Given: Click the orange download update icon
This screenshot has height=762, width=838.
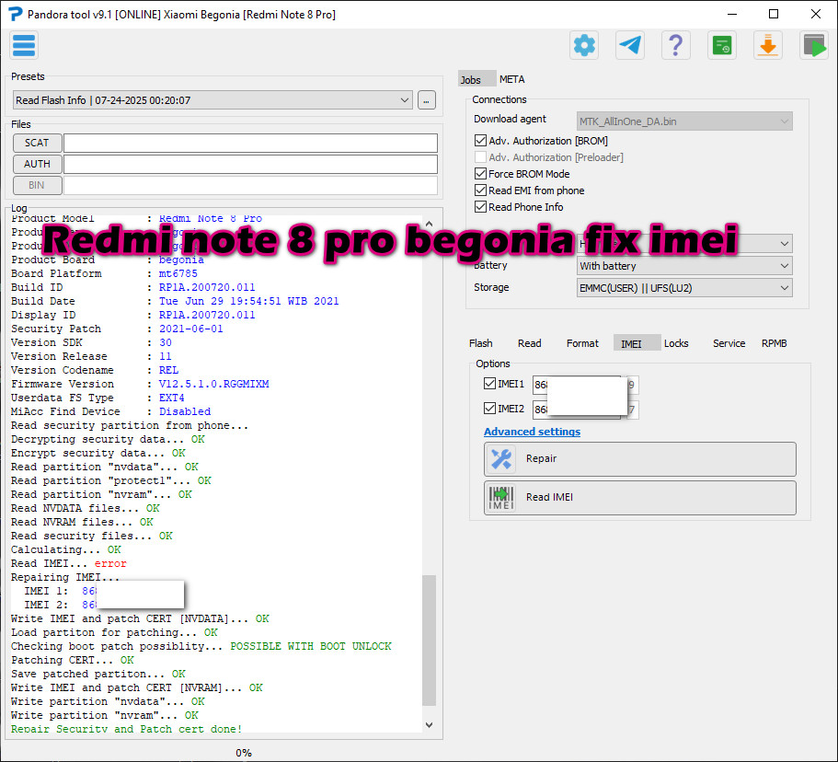Looking at the screenshot, I should (768, 45).
